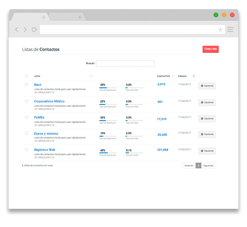Check the Base list checkbox
Screen dimensions: 247x227
click(26, 84)
